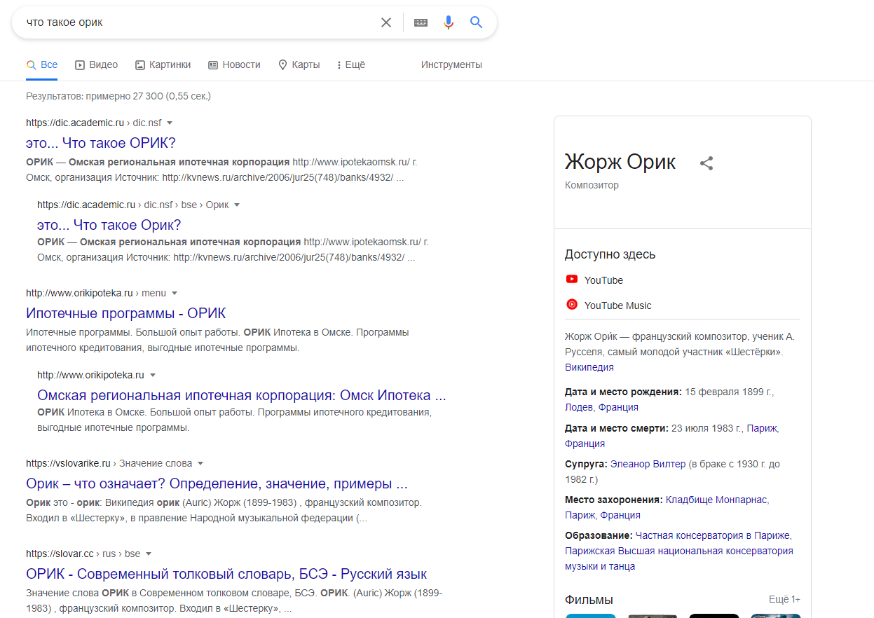Clear the search query with the X icon

pos(385,22)
